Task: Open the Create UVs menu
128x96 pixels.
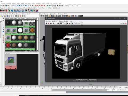Action: point(49,3)
